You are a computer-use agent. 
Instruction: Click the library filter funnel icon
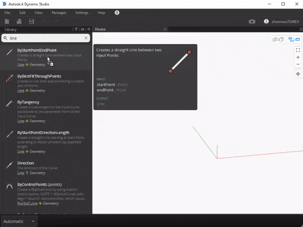(x=76, y=29)
